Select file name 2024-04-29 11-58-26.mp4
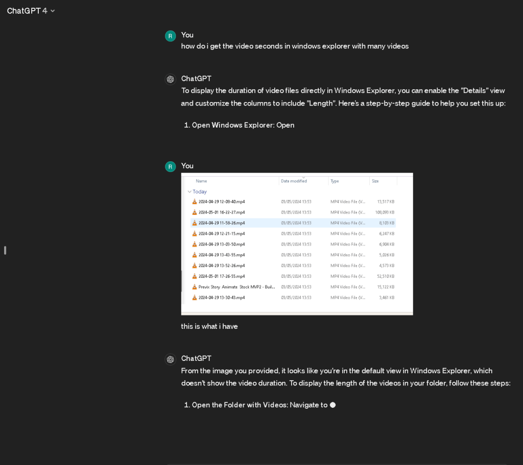The height and width of the screenshot is (465, 523). click(x=222, y=223)
